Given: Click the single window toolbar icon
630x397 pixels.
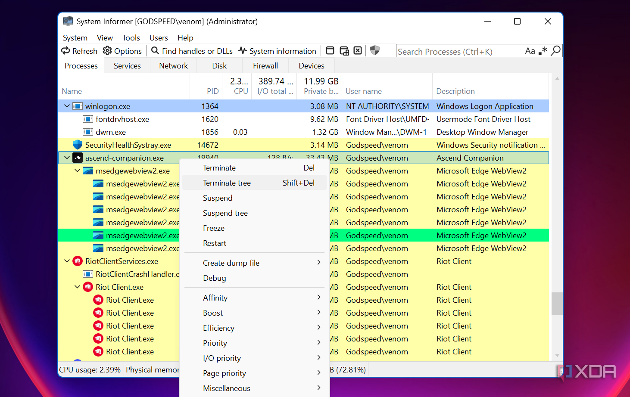Looking at the screenshot, I should click(330, 51).
